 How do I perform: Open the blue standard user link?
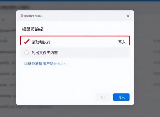tap(46, 64)
